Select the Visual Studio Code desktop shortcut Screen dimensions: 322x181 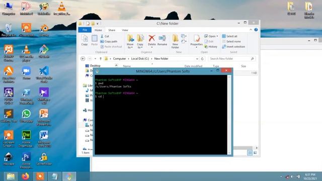(44, 75)
